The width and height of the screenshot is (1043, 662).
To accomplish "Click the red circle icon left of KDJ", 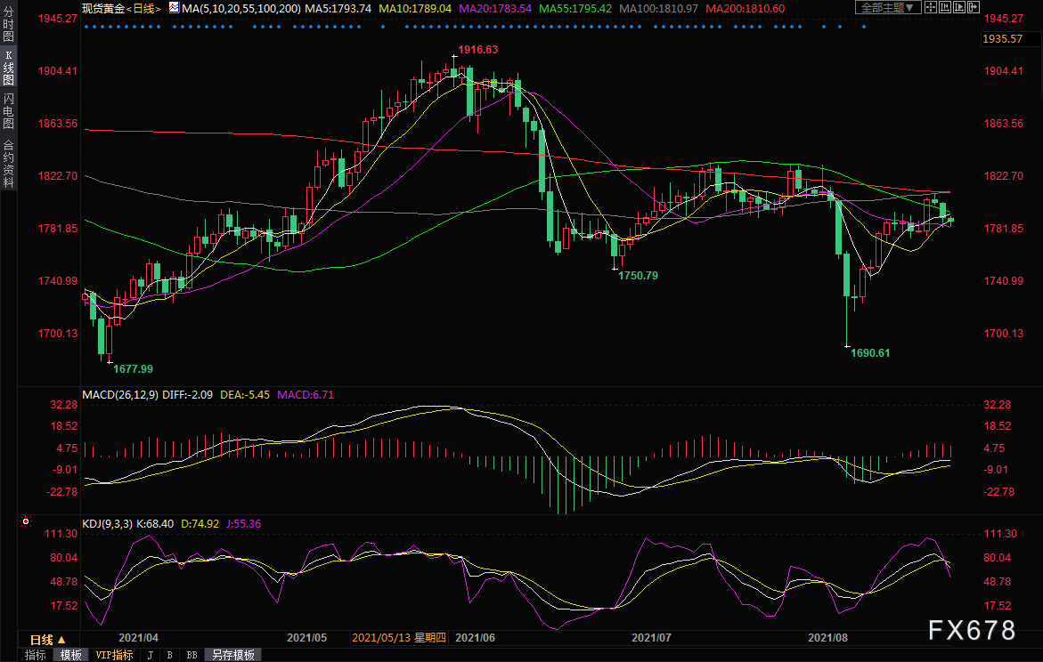I will [25, 522].
